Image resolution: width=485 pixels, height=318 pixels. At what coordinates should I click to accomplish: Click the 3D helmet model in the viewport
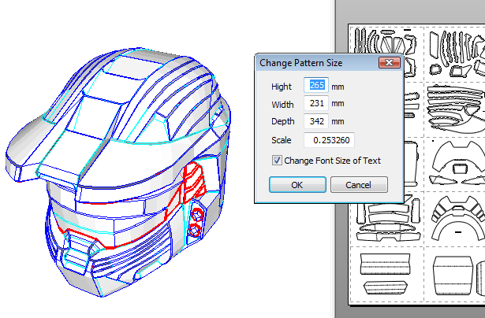[118, 173]
